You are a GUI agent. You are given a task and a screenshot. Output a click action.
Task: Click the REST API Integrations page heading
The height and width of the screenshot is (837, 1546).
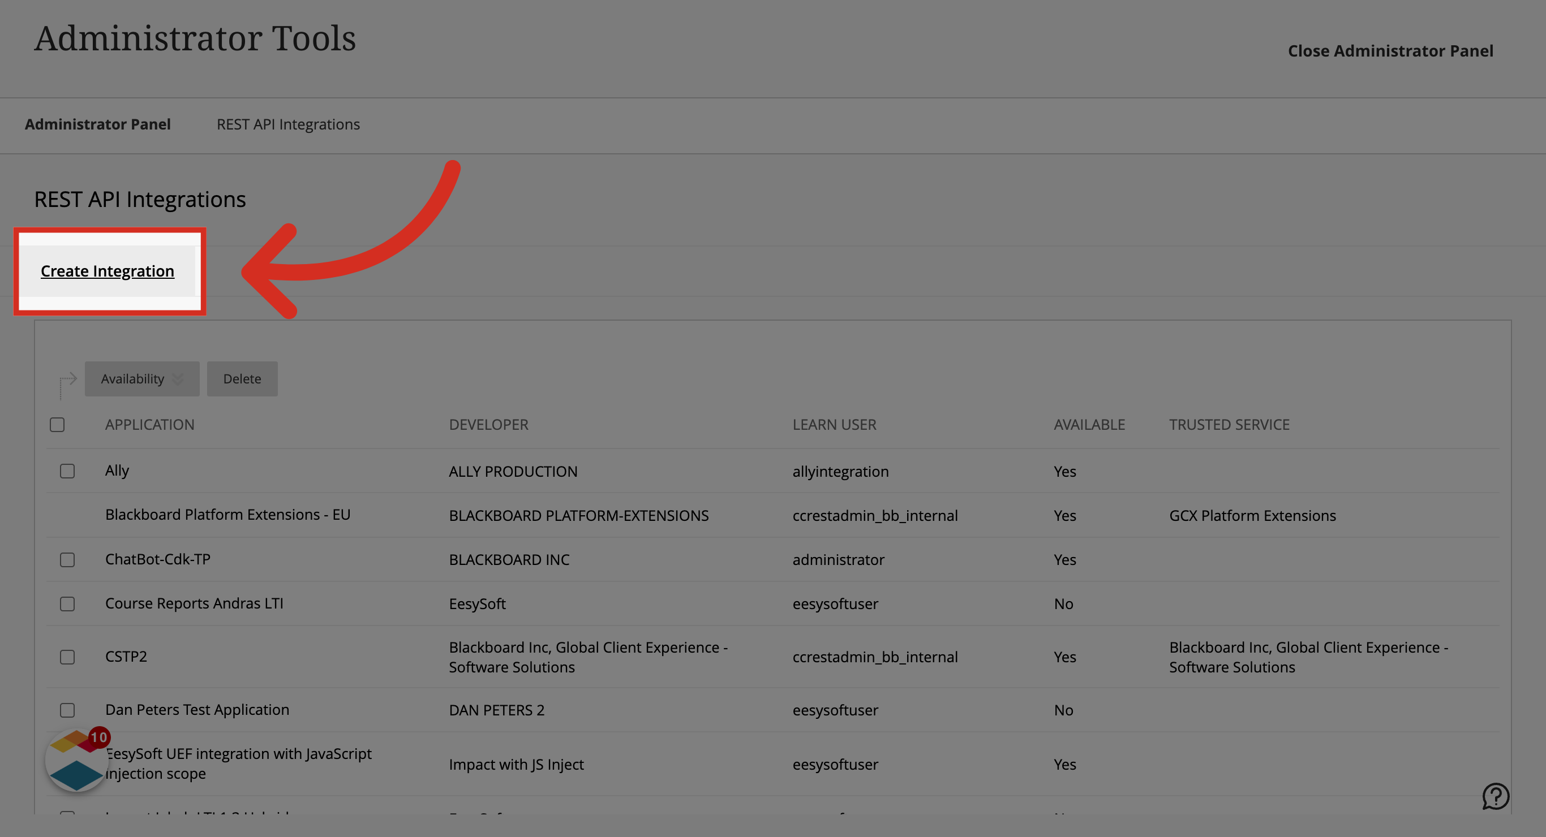140,199
